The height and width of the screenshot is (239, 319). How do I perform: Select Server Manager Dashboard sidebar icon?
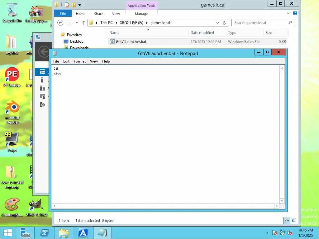(x=42, y=72)
